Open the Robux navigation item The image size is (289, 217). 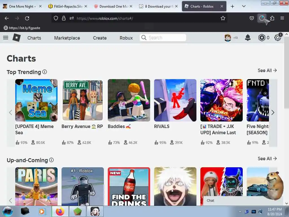126,38
